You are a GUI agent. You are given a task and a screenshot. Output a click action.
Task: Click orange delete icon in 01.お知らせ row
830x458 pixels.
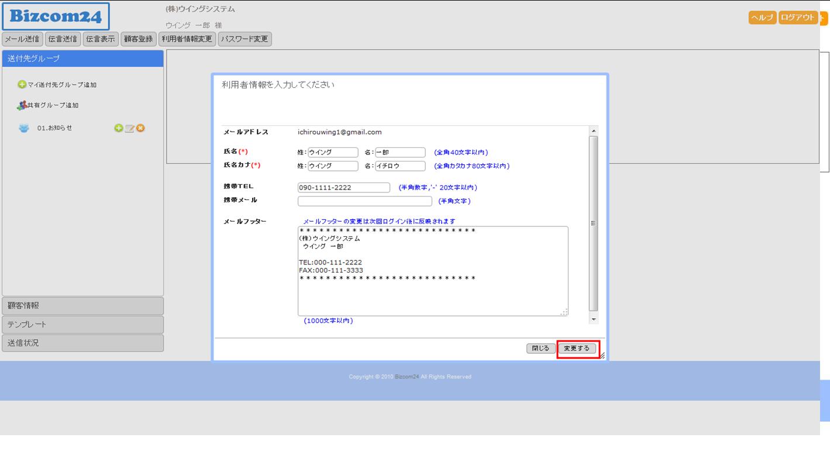pyautogui.click(x=140, y=128)
